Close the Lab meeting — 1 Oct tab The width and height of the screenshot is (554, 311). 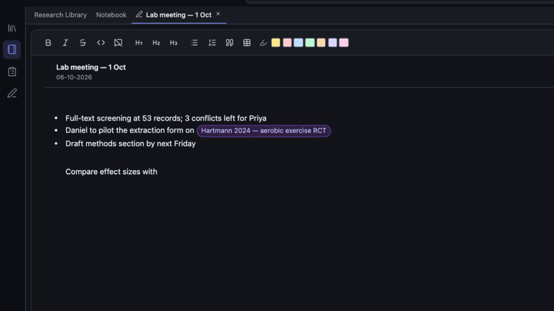(x=218, y=14)
